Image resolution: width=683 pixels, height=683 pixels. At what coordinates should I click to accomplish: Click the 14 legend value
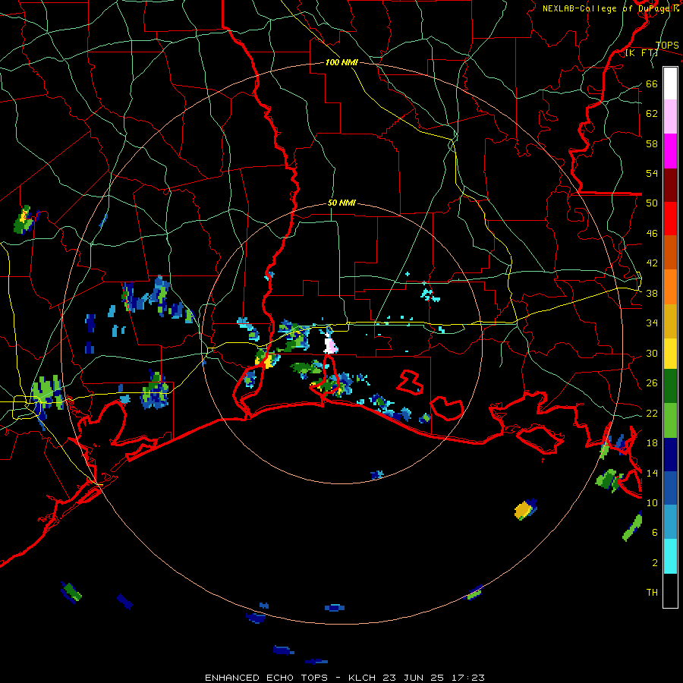coord(652,473)
